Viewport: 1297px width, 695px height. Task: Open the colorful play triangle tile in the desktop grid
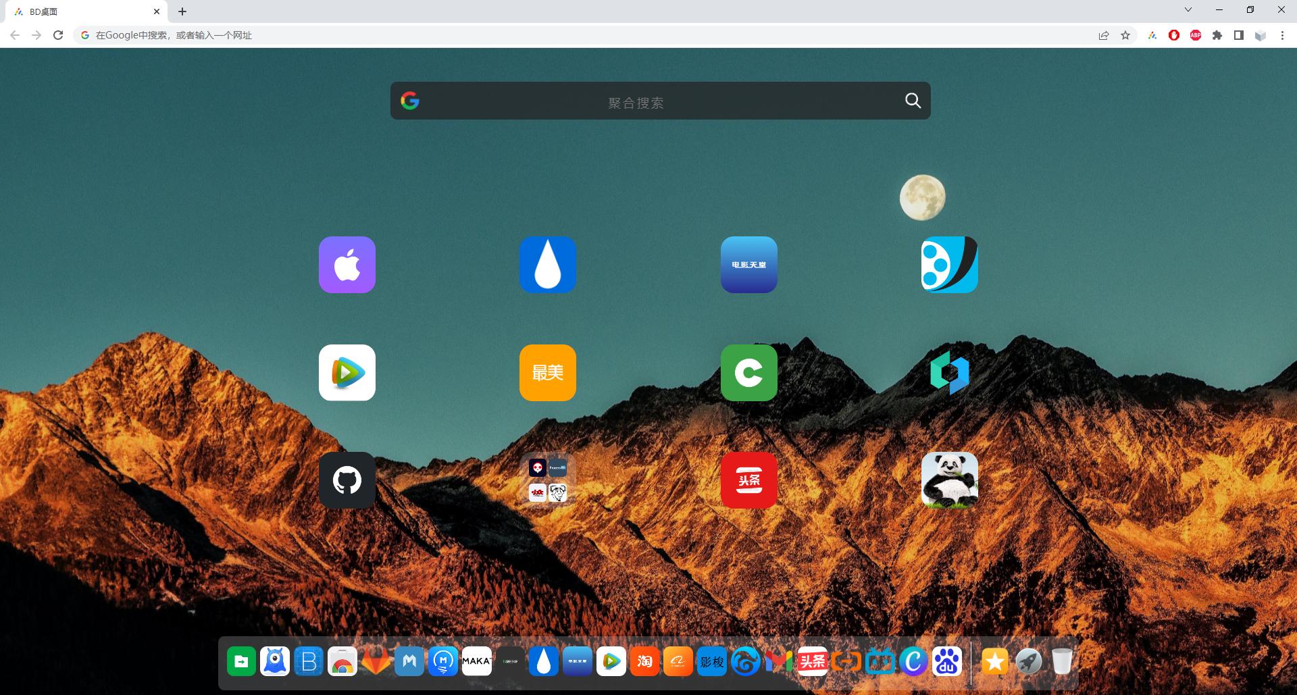pyautogui.click(x=347, y=373)
